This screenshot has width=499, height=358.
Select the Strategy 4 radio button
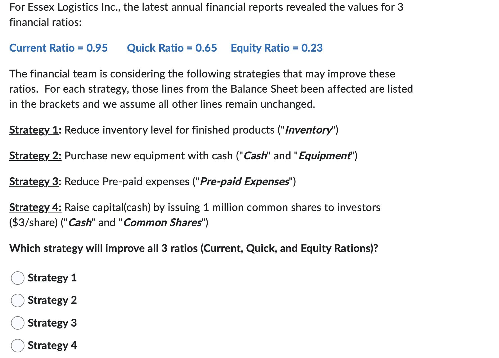[17, 346]
